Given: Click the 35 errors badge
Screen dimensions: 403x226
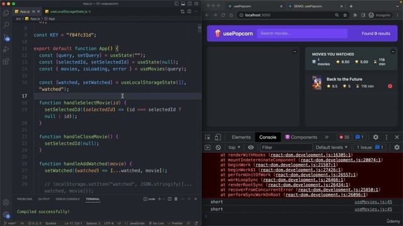Looking at the screenshot, I should click(x=344, y=137).
